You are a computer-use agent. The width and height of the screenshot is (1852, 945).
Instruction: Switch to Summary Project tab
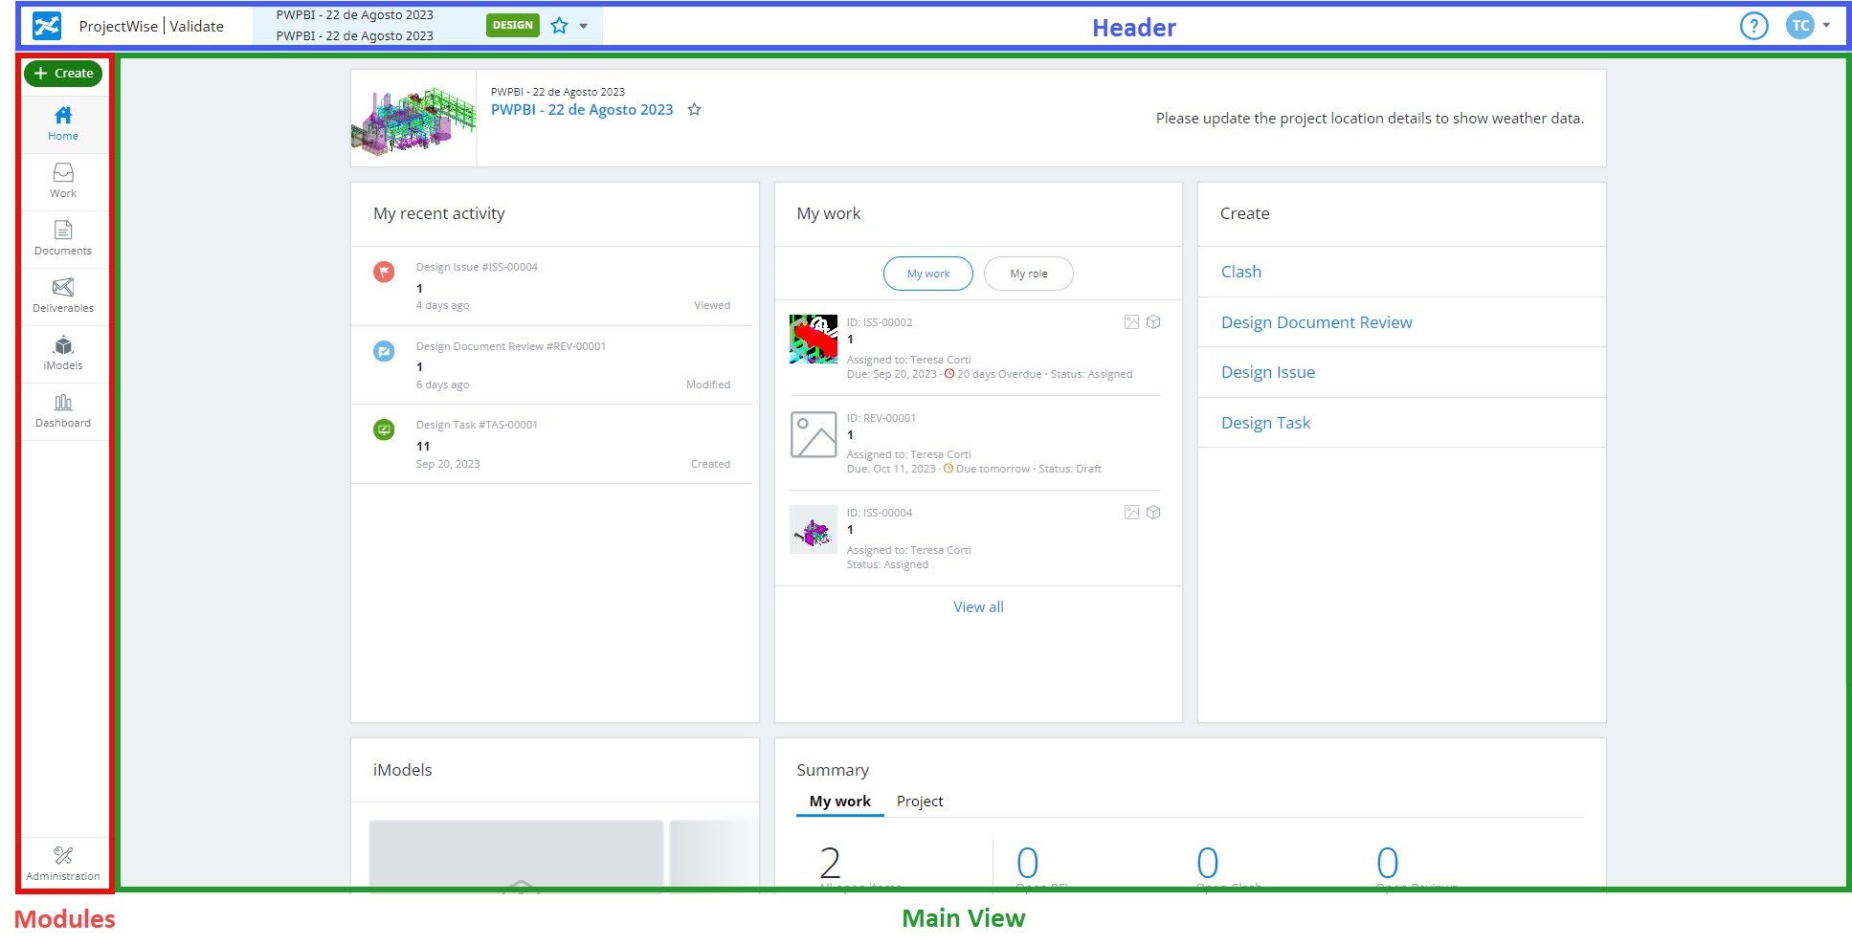pyautogui.click(x=920, y=802)
